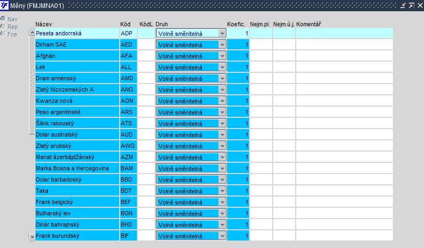Open Druh dropdown for Dram arménský

222,79
